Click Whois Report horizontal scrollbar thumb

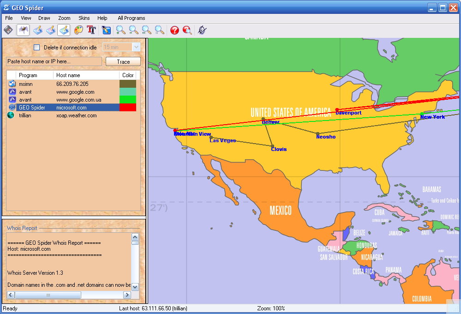(x=48, y=295)
